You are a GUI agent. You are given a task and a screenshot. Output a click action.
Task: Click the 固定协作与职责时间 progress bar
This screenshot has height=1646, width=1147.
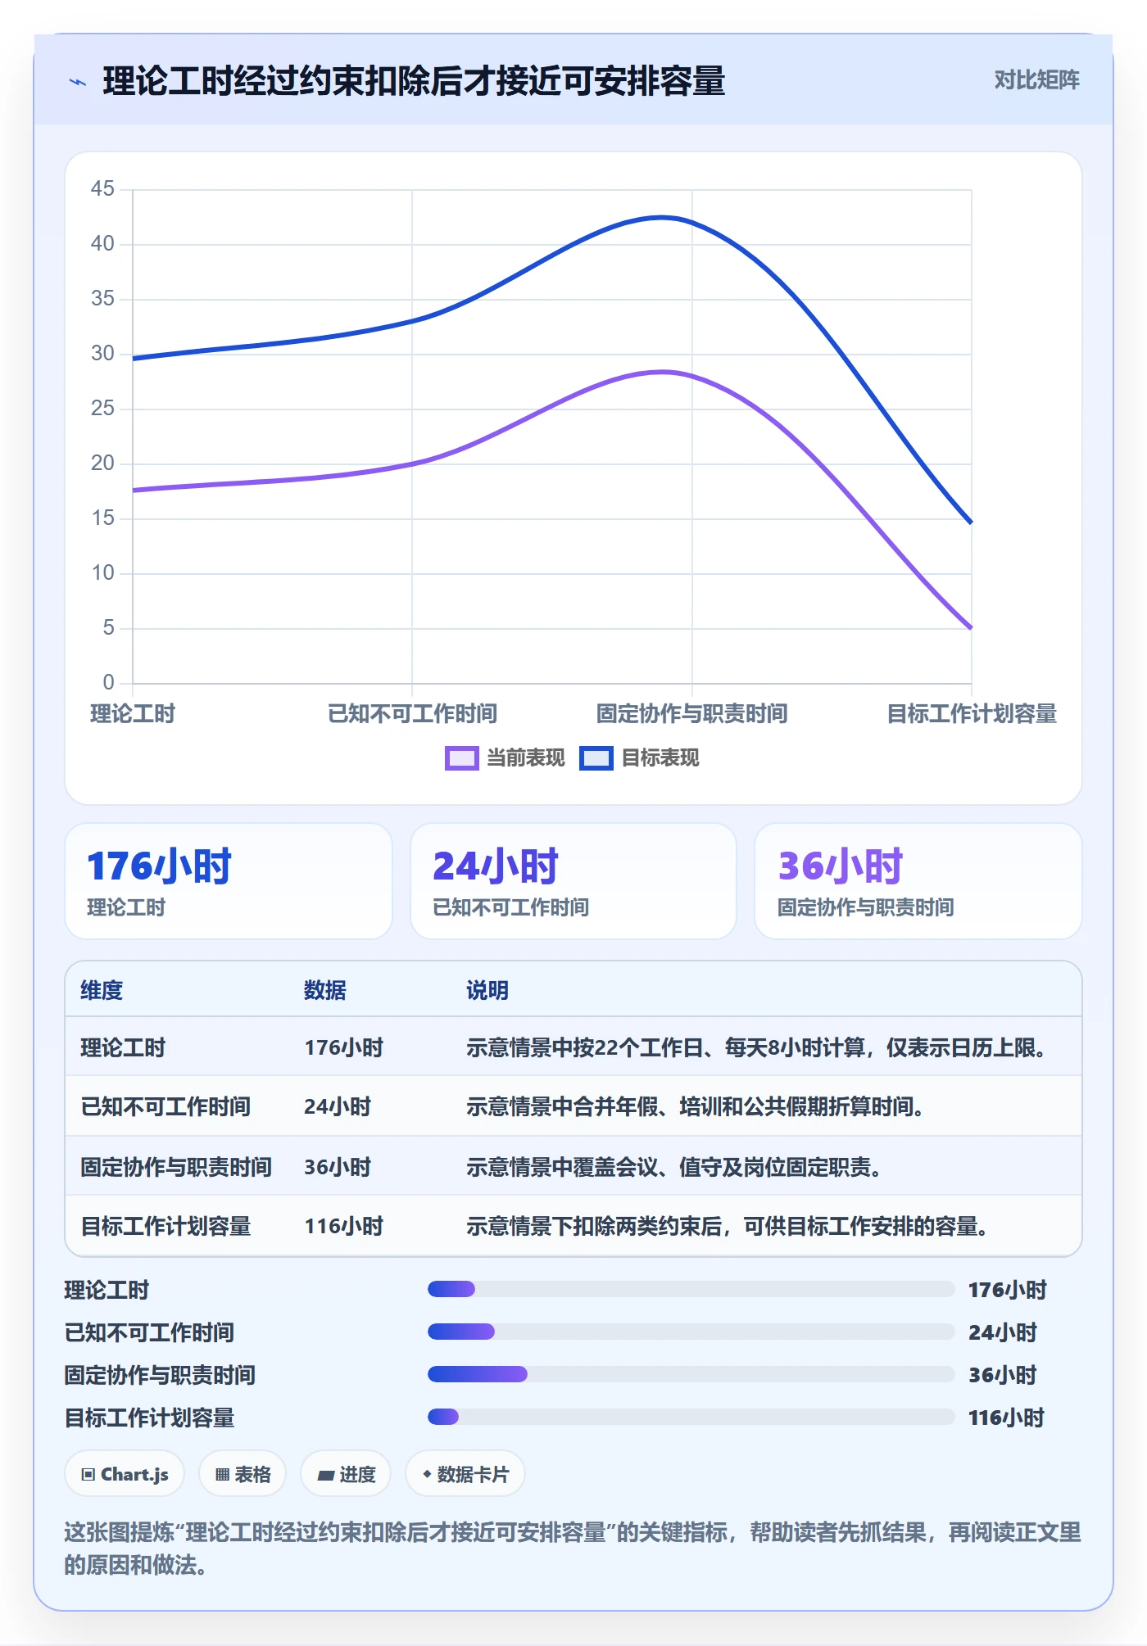tap(691, 1374)
